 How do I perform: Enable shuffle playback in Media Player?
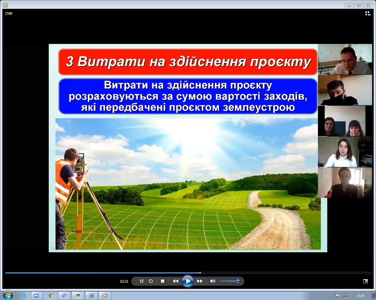pyautogui.click(x=142, y=281)
